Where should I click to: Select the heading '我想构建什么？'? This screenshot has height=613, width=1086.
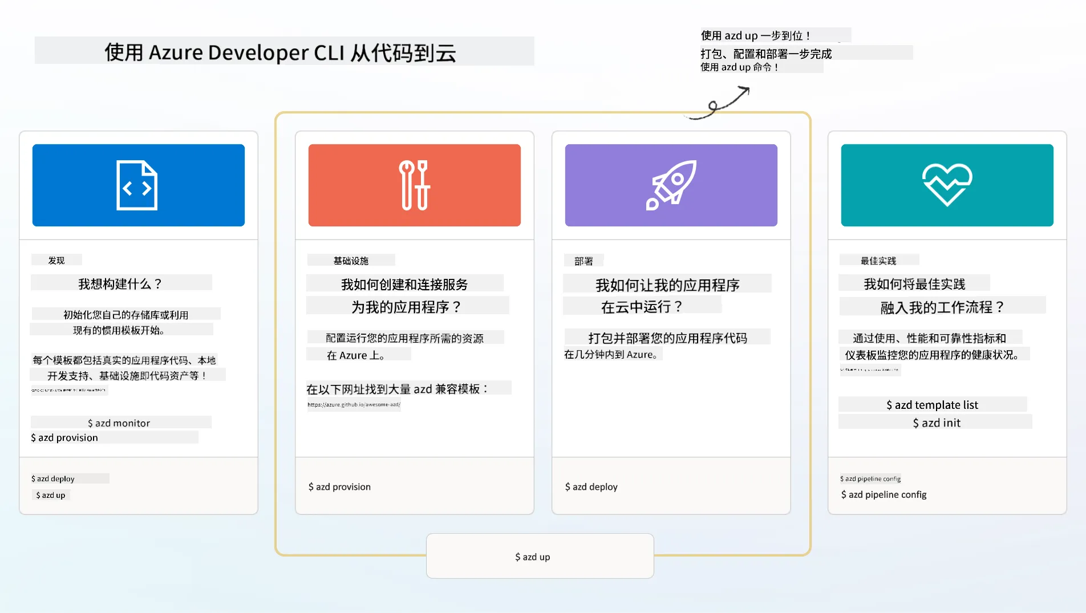point(120,283)
